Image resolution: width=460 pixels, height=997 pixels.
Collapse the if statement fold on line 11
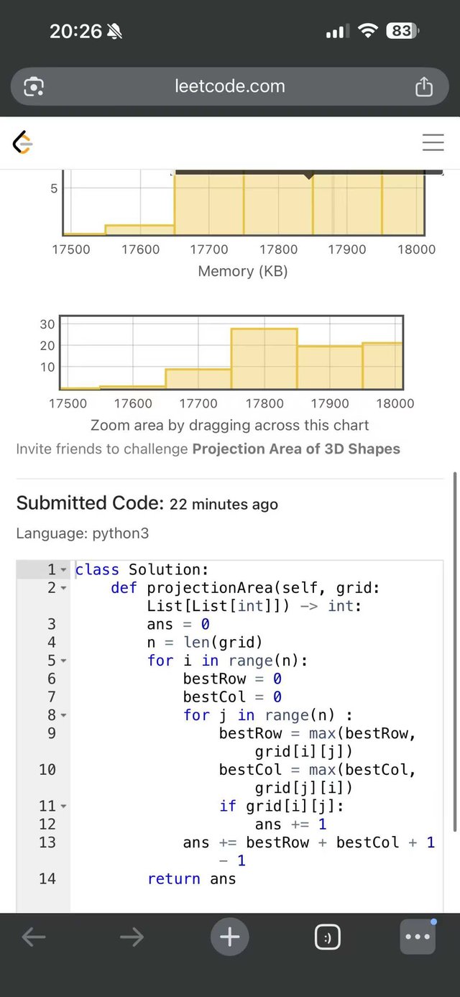pos(63,806)
